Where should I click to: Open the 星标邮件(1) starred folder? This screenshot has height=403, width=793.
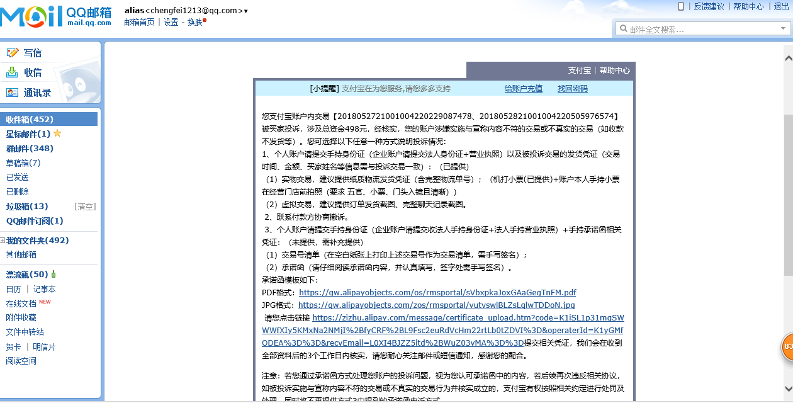point(28,134)
